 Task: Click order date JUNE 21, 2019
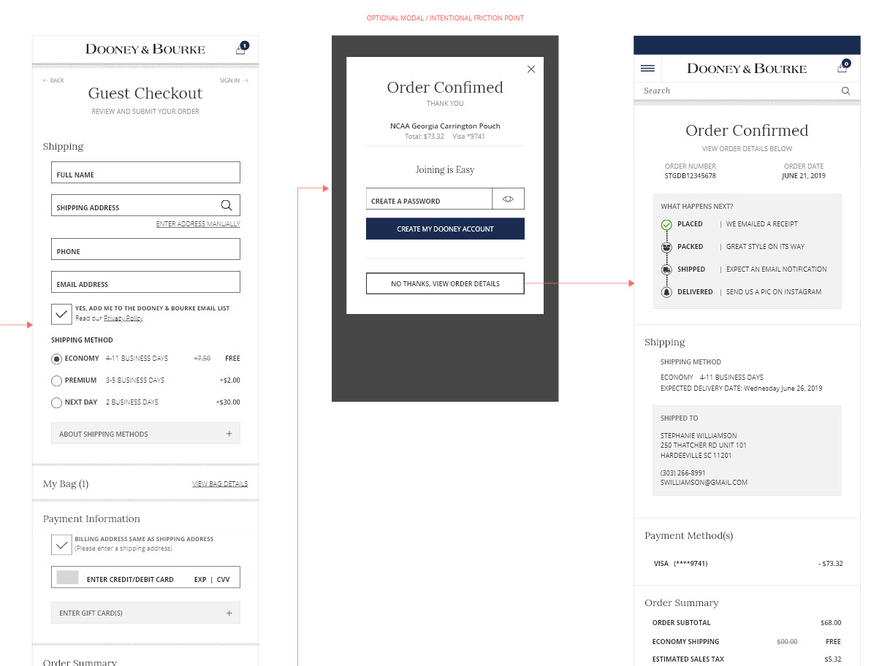(x=803, y=176)
